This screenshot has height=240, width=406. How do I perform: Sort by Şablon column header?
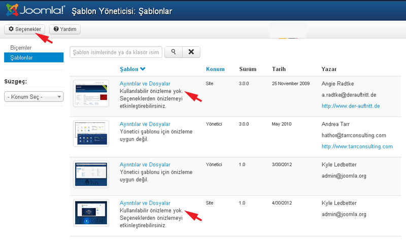(132, 69)
